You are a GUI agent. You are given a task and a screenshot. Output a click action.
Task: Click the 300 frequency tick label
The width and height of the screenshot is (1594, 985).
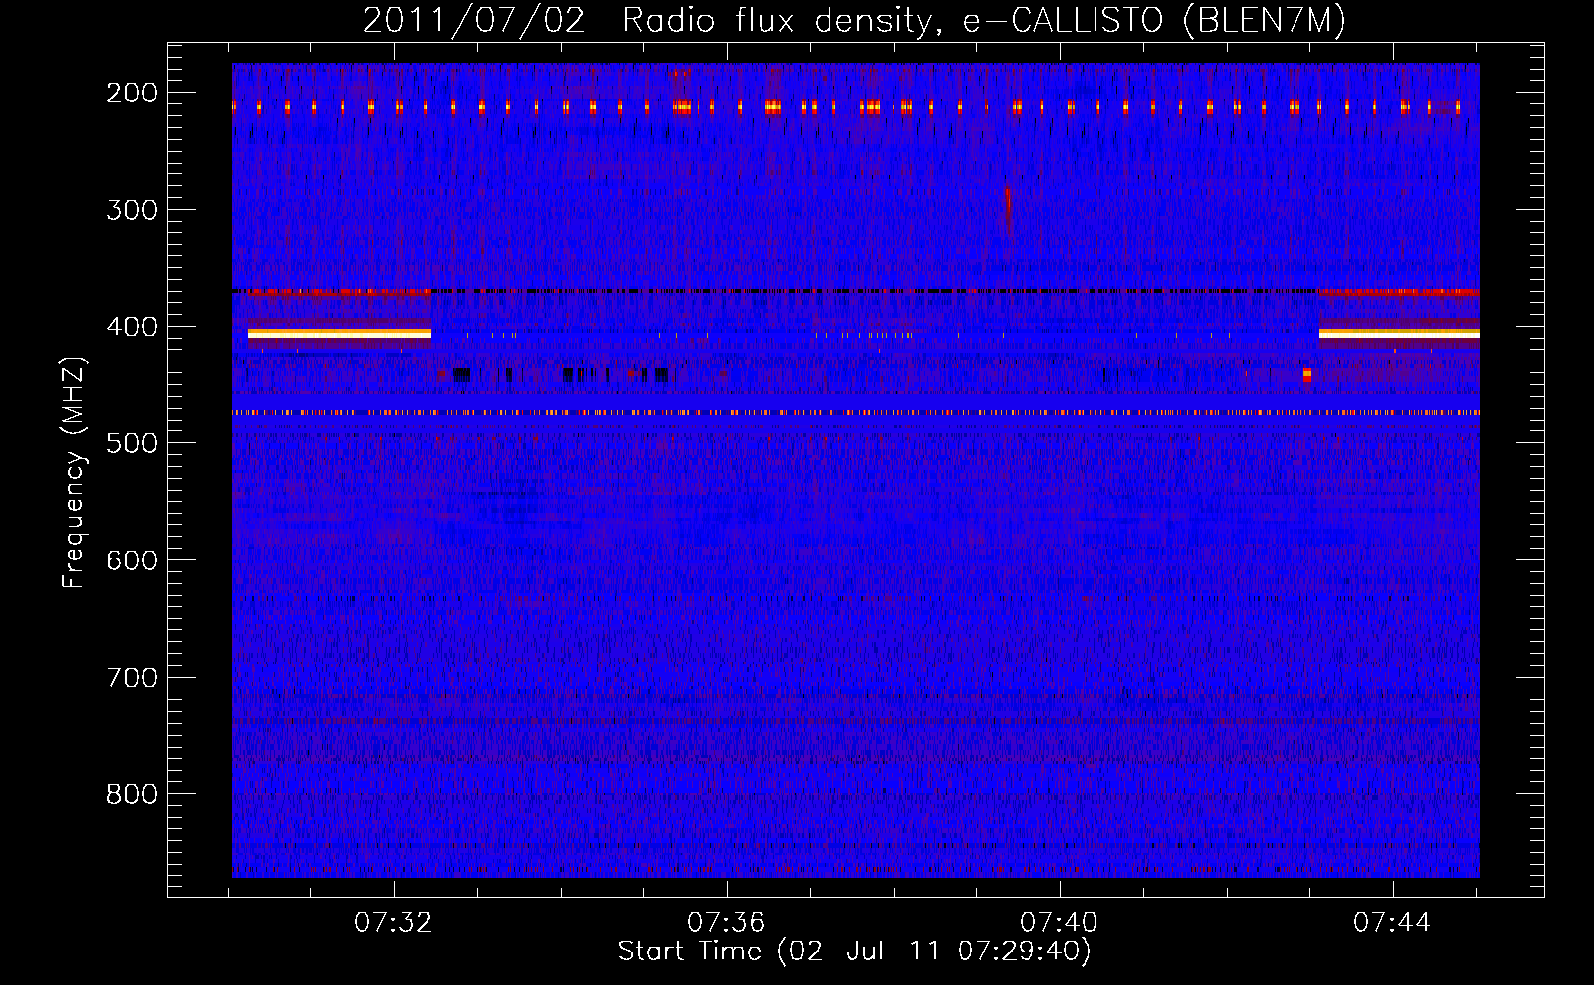pos(132,210)
